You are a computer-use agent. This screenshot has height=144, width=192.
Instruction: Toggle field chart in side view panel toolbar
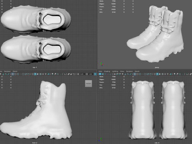click(145, 74)
